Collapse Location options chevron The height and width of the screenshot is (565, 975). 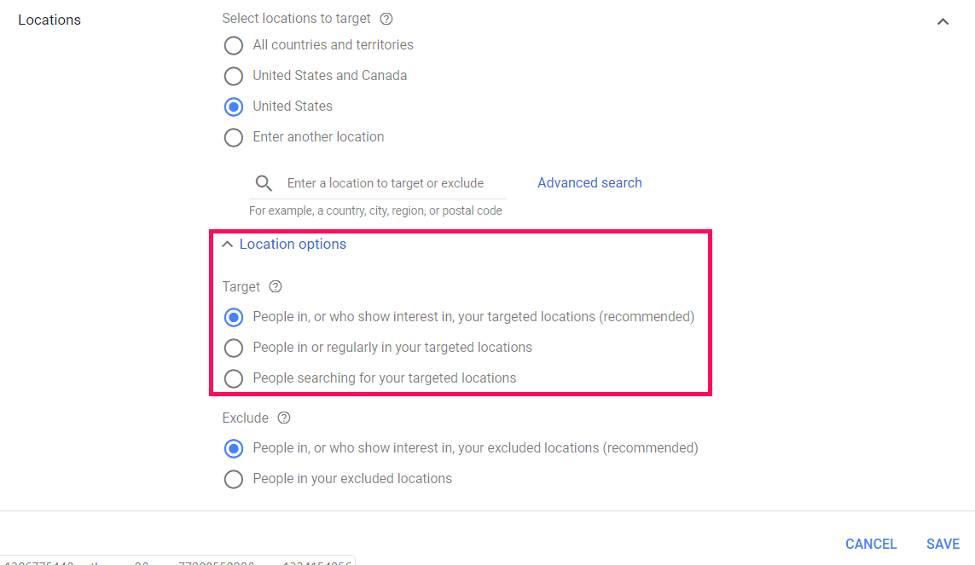pyautogui.click(x=227, y=245)
